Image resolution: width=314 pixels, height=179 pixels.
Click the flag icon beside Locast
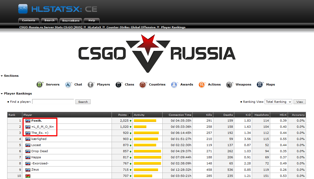(x=28, y=145)
